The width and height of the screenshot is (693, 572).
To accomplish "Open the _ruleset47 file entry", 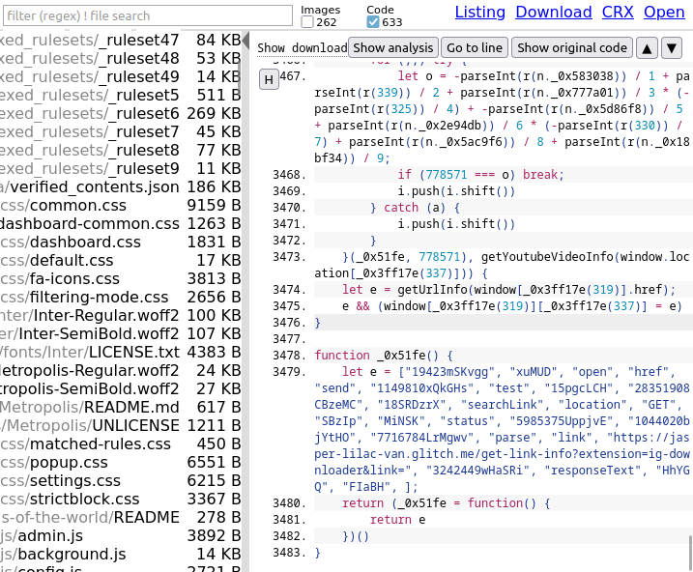I will pyautogui.click(x=120, y=40).
